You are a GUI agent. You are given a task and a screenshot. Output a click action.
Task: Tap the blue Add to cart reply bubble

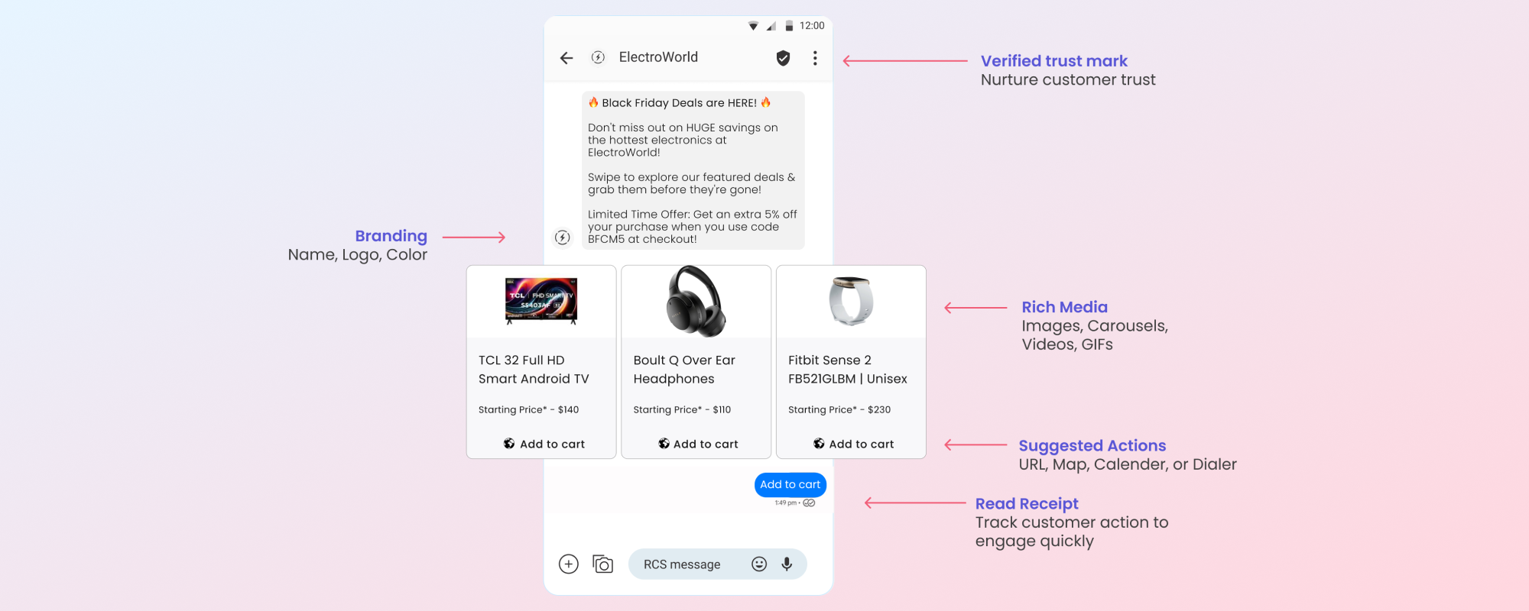coord(790,484)
